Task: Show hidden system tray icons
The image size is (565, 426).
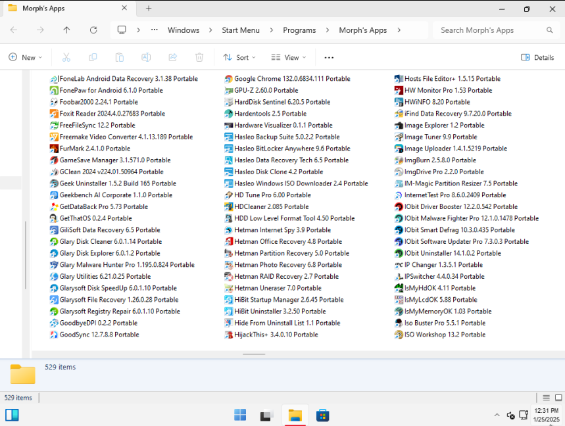Action: (x=497, y=415)
